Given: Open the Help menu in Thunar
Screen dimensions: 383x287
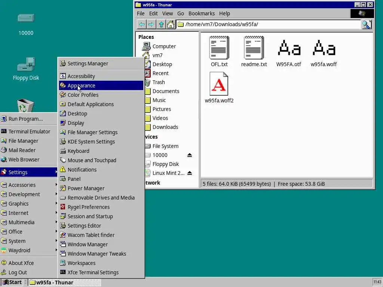Looking at the screenshot, I should [x=224, y=14].
